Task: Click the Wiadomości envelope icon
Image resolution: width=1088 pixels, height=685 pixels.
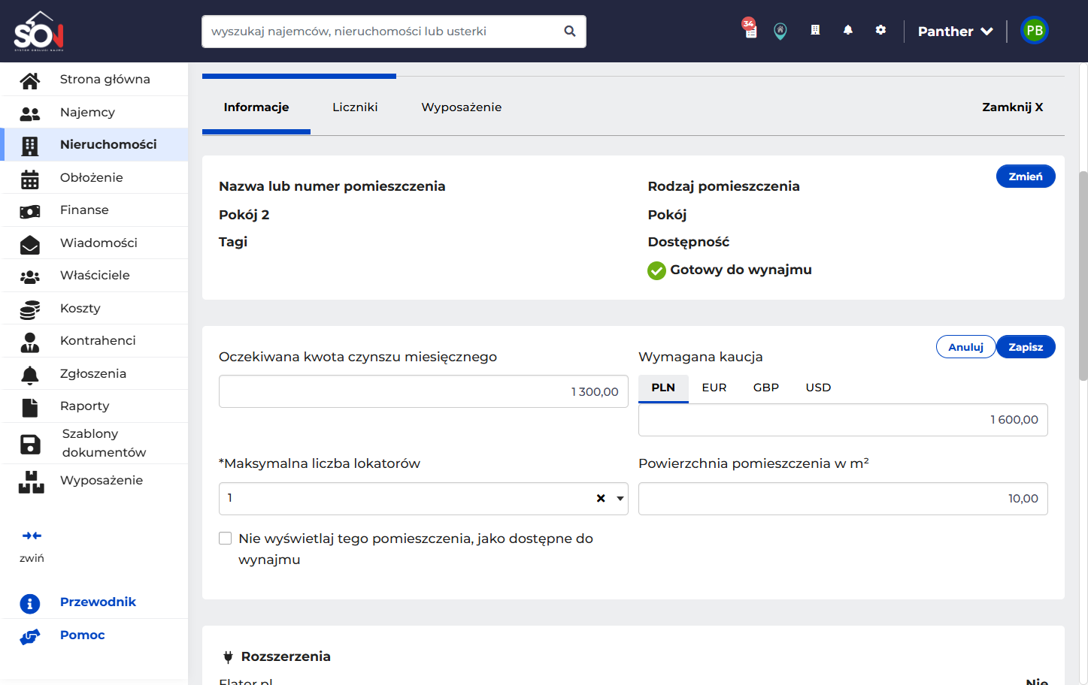Action: [30, 243]
